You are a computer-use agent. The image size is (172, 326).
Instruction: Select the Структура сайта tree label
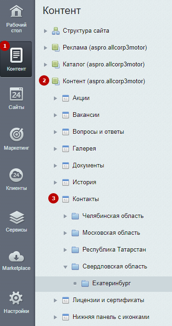[x=86, y=31]
